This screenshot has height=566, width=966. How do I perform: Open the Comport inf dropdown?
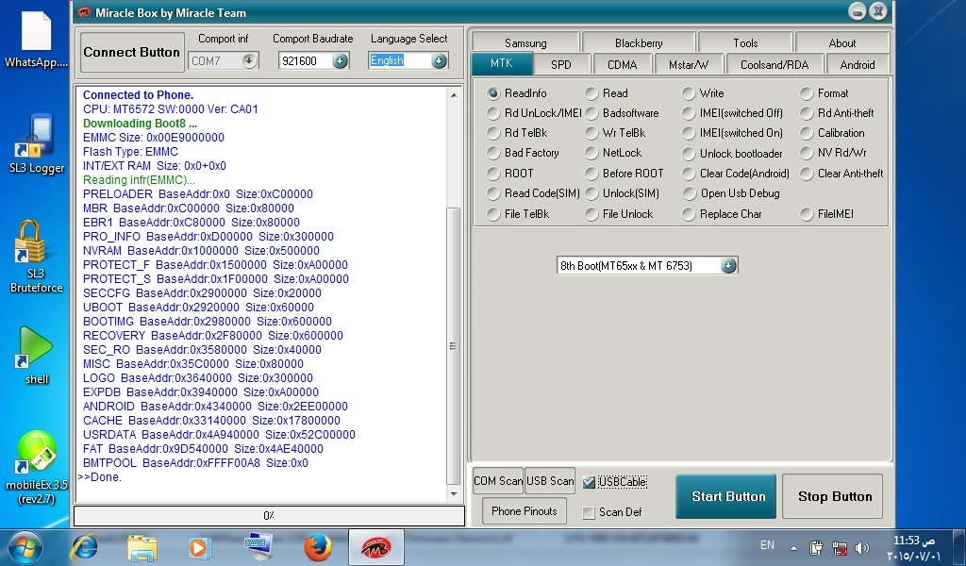tap(249, 60)
